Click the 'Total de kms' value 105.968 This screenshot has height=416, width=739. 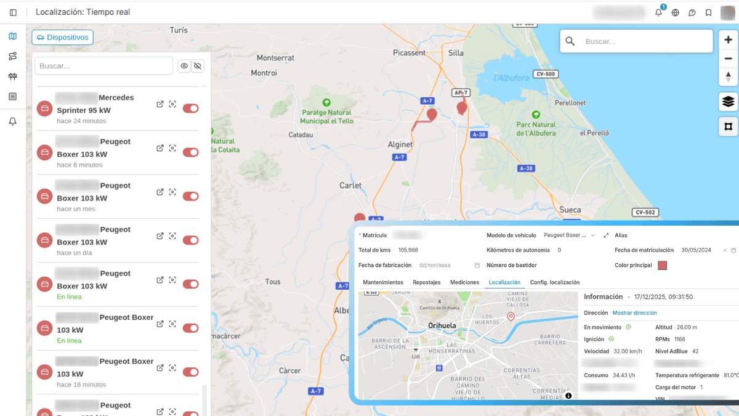pos(408,250)
